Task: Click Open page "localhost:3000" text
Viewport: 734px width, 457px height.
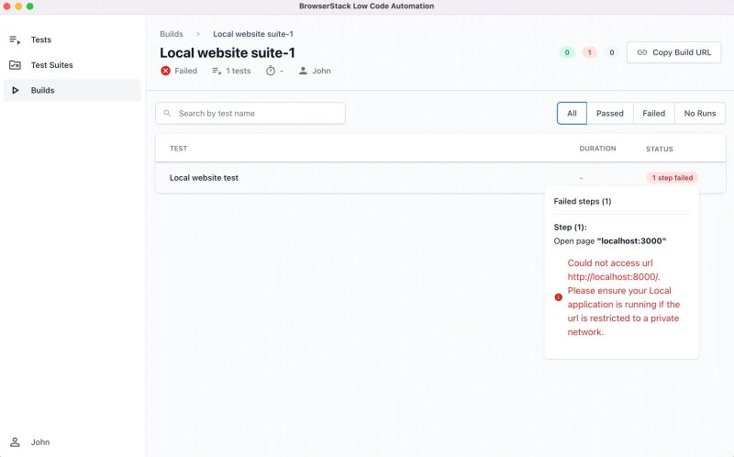Action: [x=610, y=241]
